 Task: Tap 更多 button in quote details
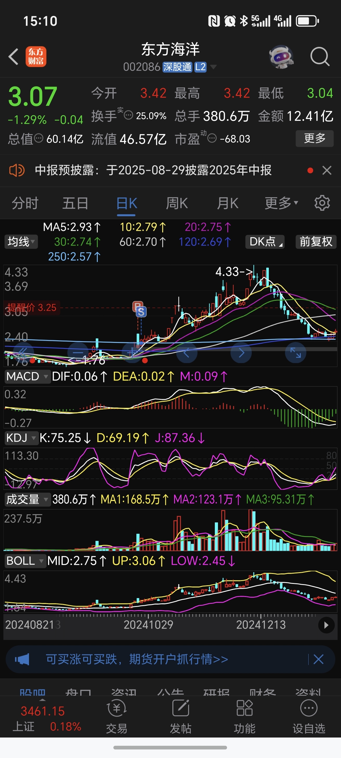coord(315,138)
